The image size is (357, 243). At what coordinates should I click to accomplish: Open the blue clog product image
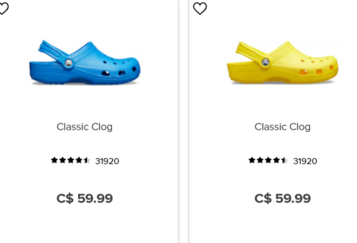tap(84, 63)
